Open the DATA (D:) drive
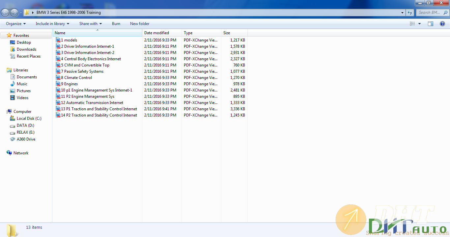 click(x=25, y=125)
